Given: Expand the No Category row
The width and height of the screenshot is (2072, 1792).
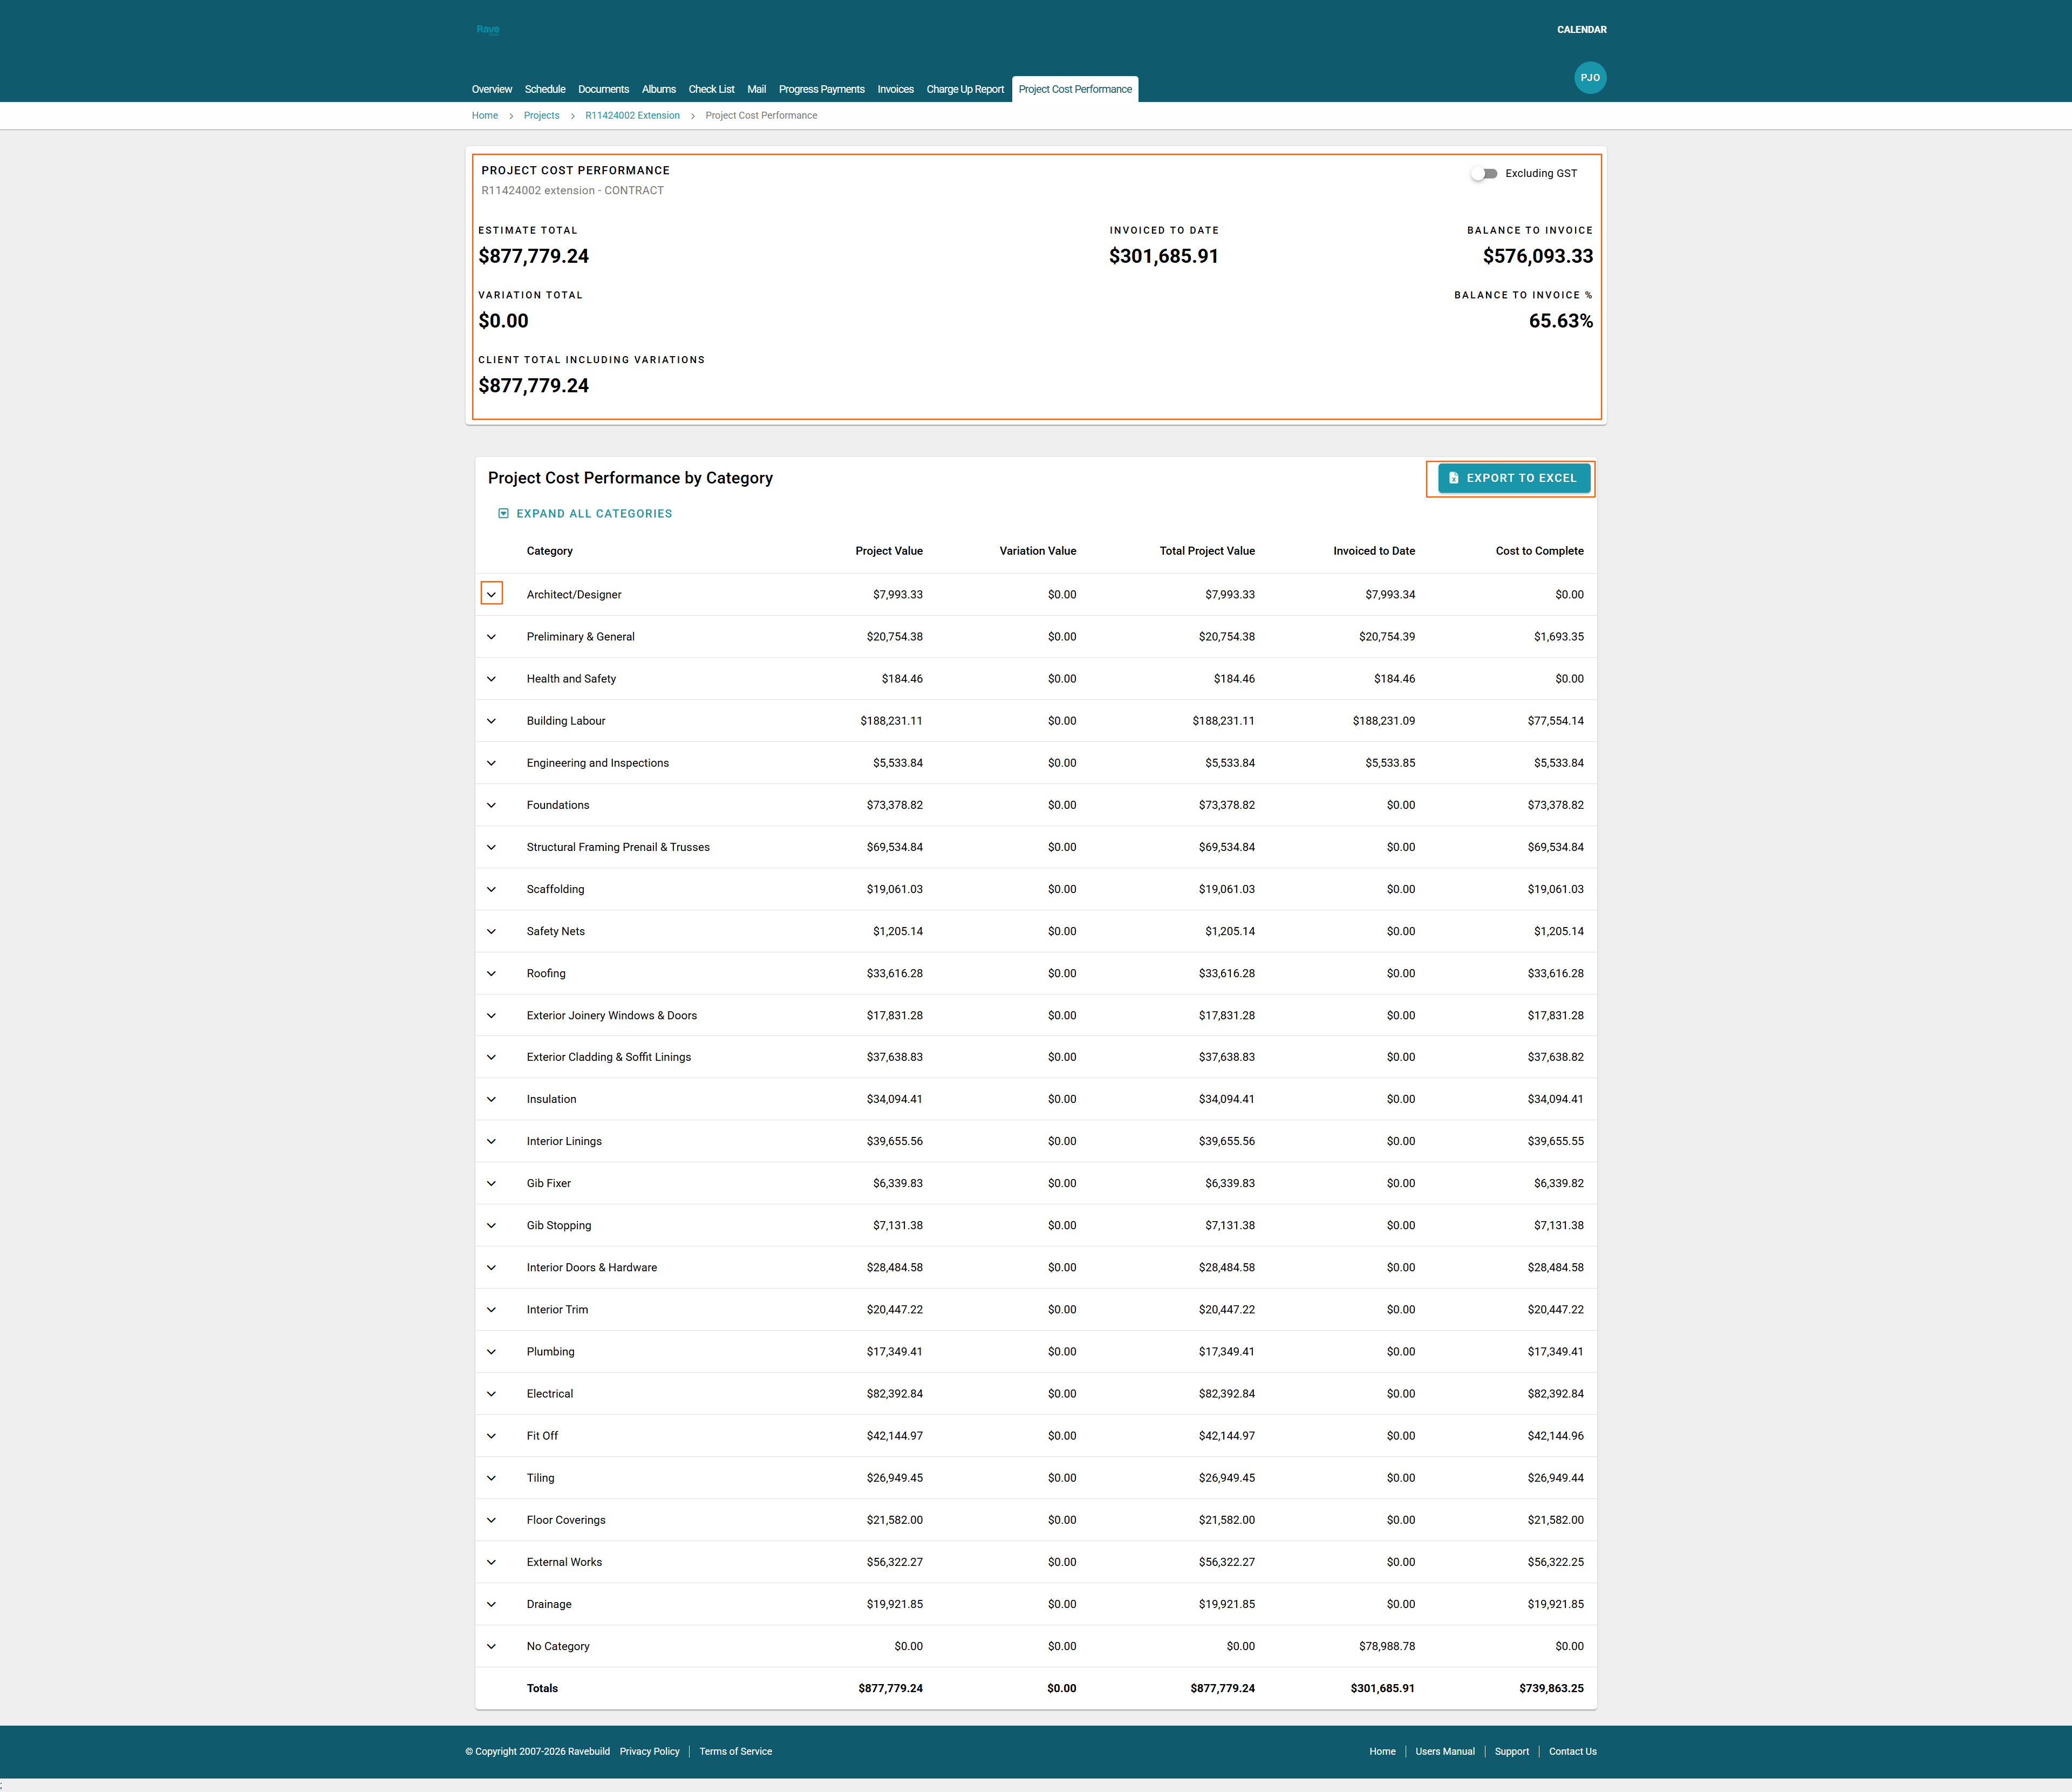Looking at the screenshot, I should [x=491, y=1646].
